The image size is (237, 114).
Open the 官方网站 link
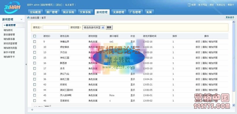tap(203, 5)
